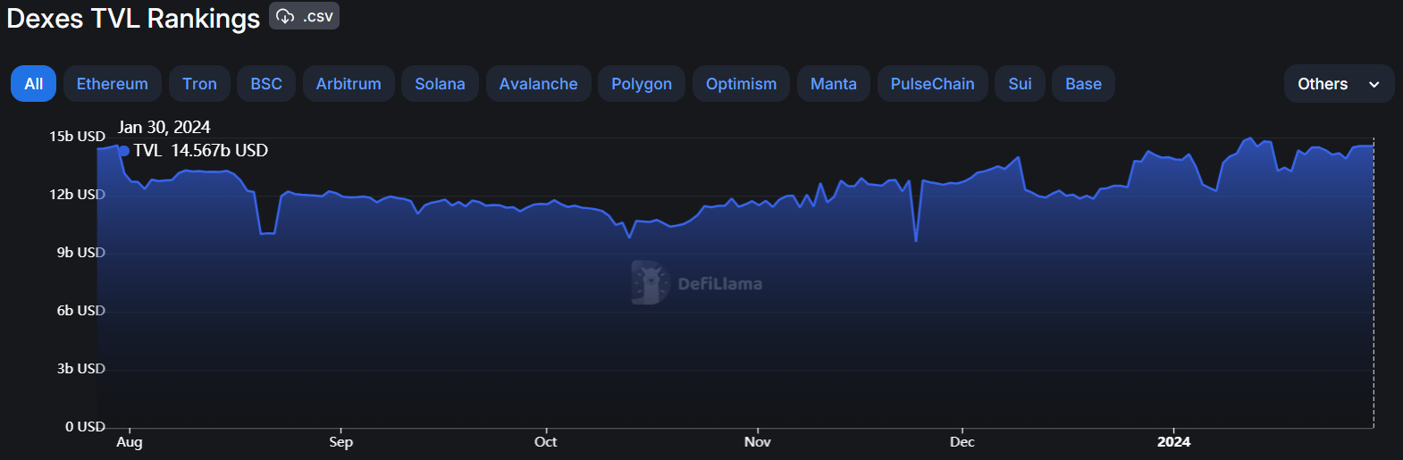This screenshot has height=460, width=1403.
Task: Show Solana dexes only
Action: pyautogui.click(x=440, y=84)
